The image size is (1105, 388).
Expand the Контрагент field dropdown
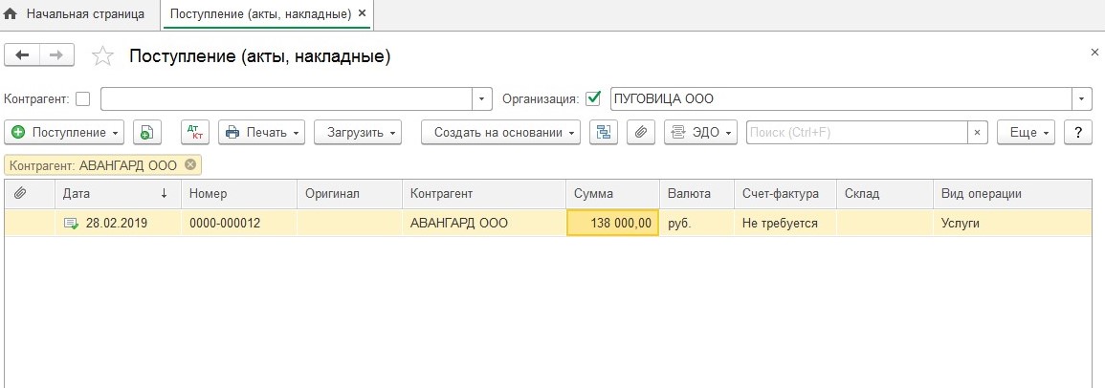click(x=481, y=99)
